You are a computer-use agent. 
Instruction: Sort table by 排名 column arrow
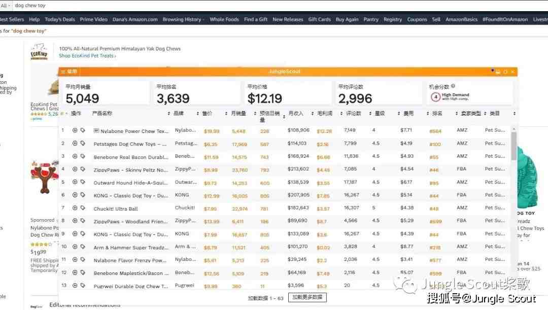[457, 114]
